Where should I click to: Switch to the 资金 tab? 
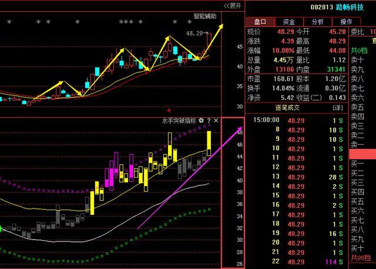pyautogui.click(x=290, y=21)
